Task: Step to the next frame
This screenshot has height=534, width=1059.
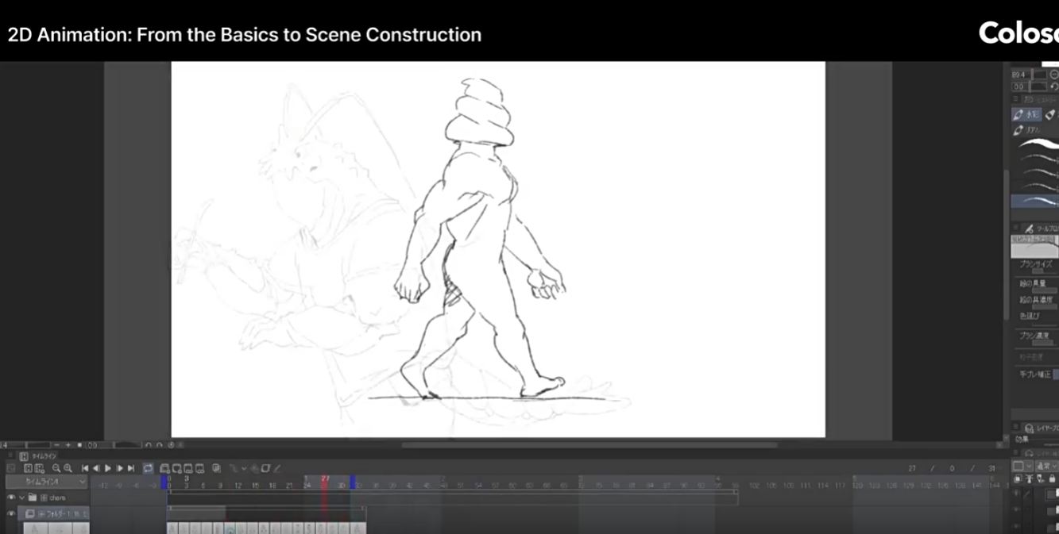Action: (120, 469)
